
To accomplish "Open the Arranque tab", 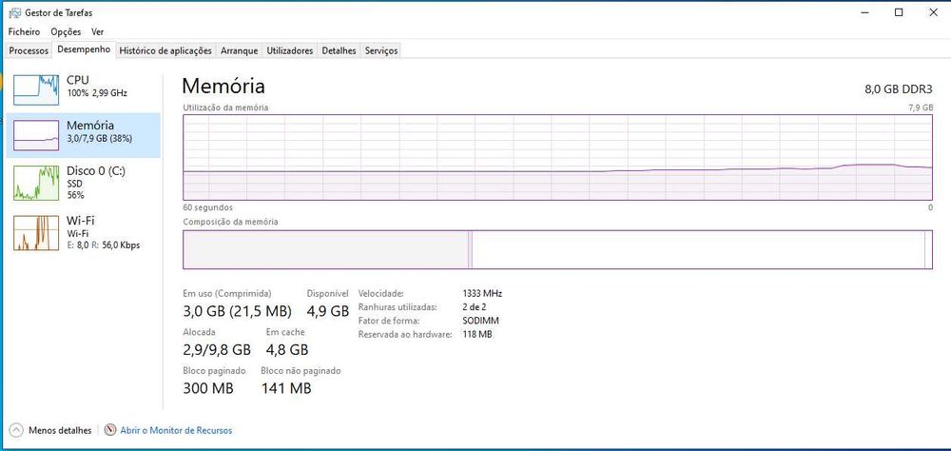I will click(x=240, y=50).
